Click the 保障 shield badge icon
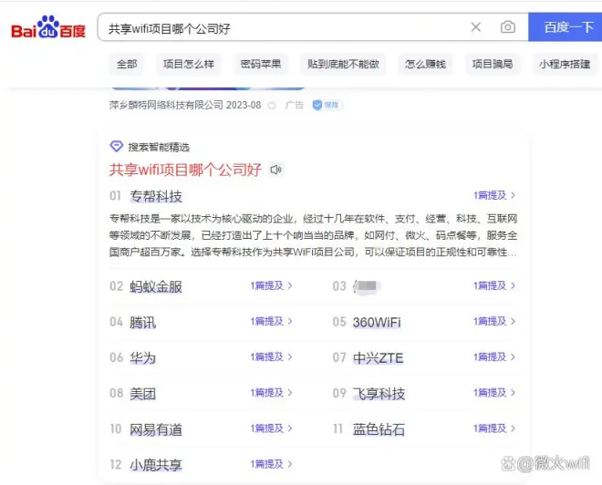This screenshot has height=485, width=602. [327, 105]
